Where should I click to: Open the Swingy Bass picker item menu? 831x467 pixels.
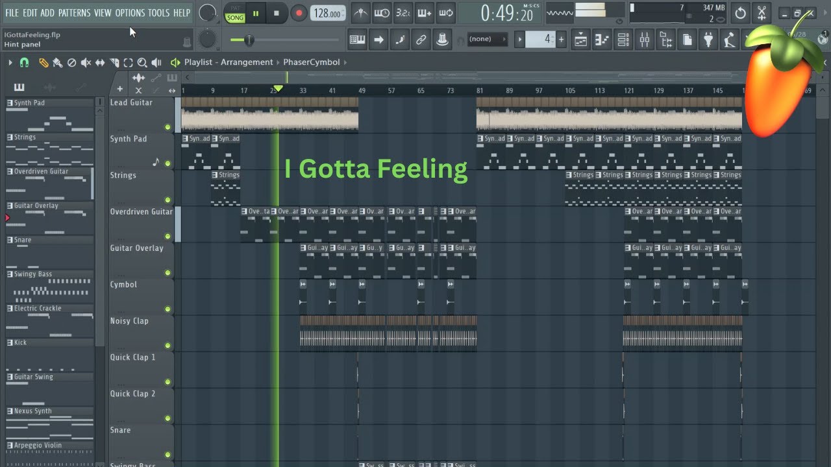click(10, 274)
